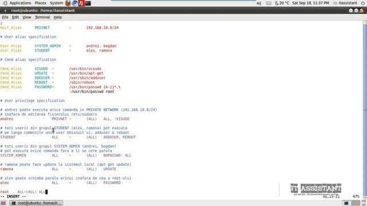Click the terminal vertical scrollbar
The width and height of the screenshot is (367, 206).
click(365, 110)
